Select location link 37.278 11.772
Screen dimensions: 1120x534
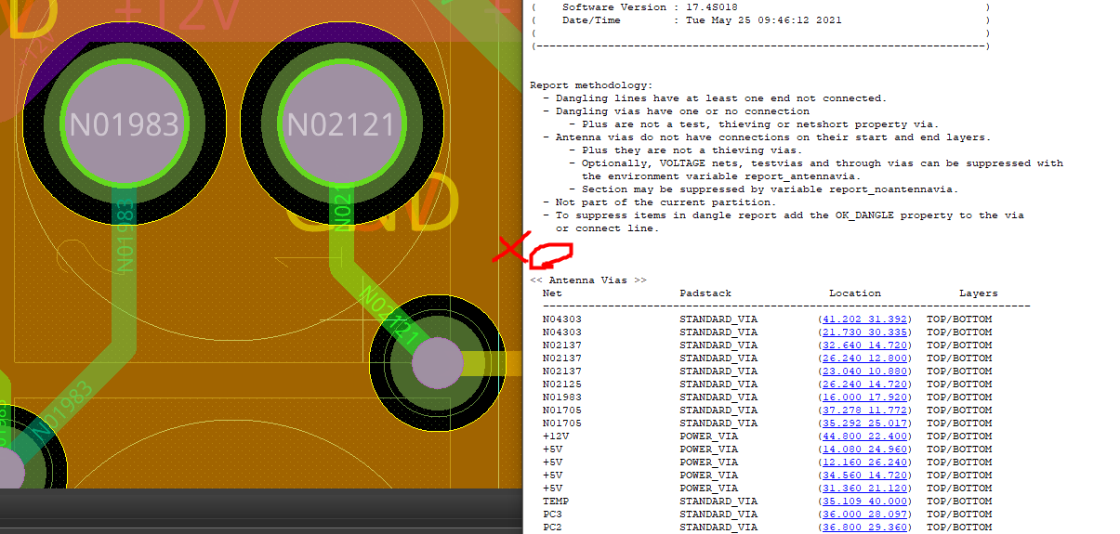pos(865,410)
